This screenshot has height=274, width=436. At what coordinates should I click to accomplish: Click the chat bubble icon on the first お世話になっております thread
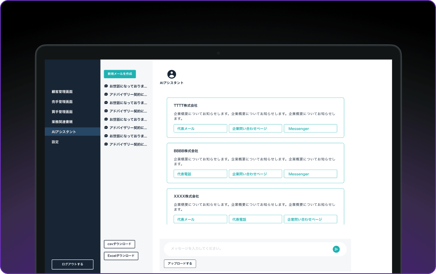point(106,86)
